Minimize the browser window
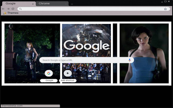This screenshot has height=108, width=173. (x=162, y=2)
